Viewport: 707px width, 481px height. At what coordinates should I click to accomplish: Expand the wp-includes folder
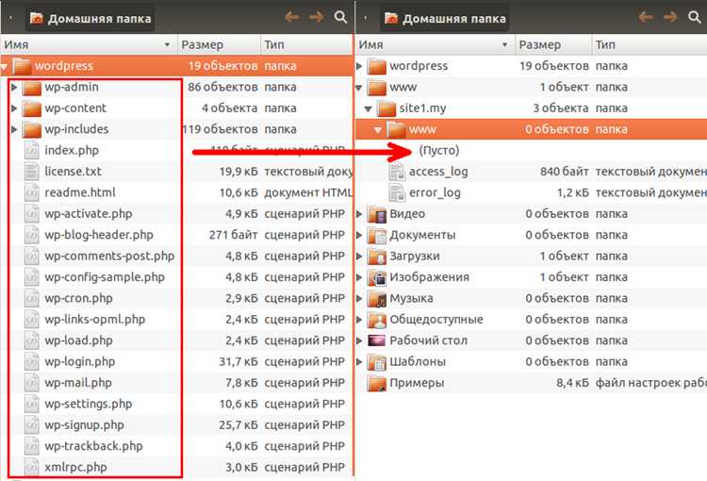click(x=14, y=129)
